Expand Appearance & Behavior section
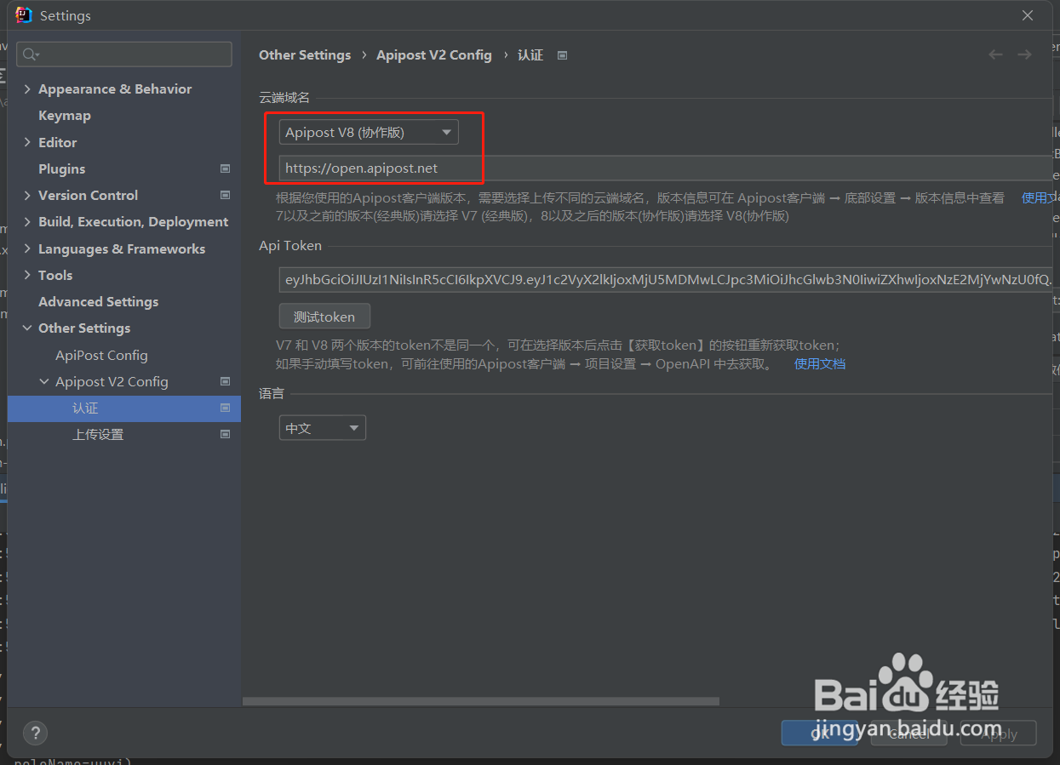The height and width of the screenshot is (765, 1060). [x=27, y=89]
